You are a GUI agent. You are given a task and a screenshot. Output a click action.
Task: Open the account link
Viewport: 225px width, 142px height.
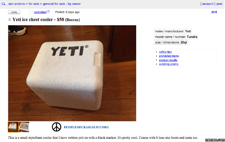pyautogui.click(x=208, y=4)
